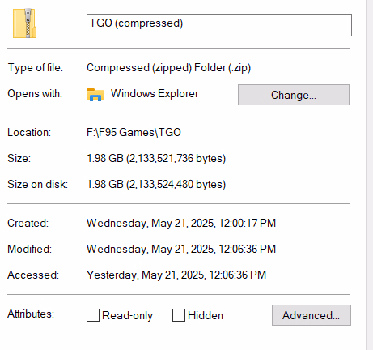
Task: Click the 'Opens with:' label
Action: 35,94
